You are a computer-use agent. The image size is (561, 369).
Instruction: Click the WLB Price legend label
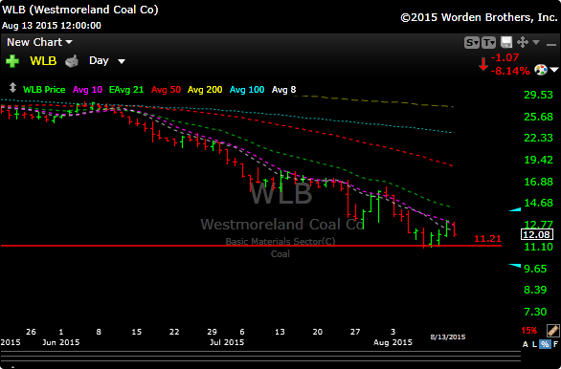44,90
